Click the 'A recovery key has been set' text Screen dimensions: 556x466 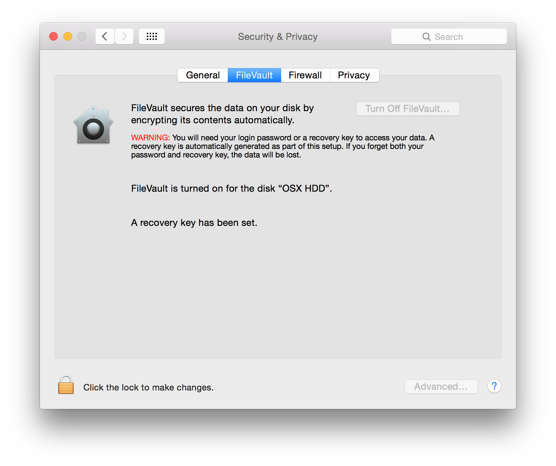pos(194,223)
